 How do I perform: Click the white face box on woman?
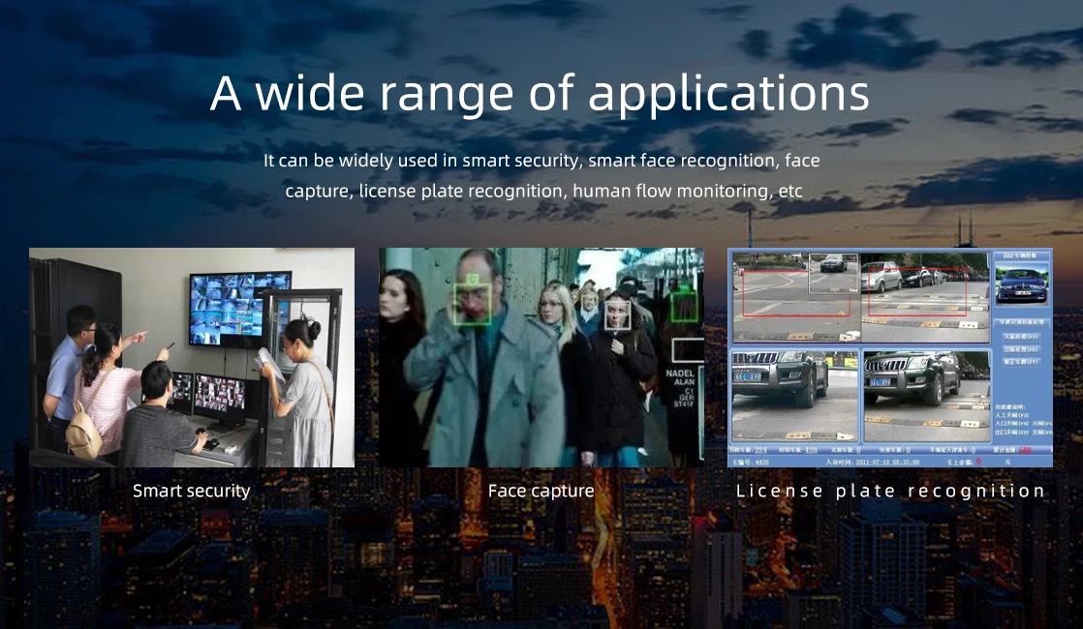click(x=617, y=315)
